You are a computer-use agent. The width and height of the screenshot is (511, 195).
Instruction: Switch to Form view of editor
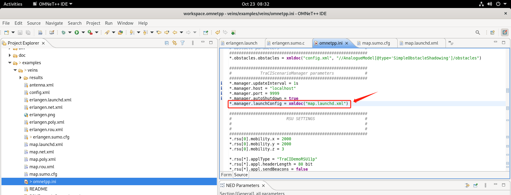(x=226, y=175)
